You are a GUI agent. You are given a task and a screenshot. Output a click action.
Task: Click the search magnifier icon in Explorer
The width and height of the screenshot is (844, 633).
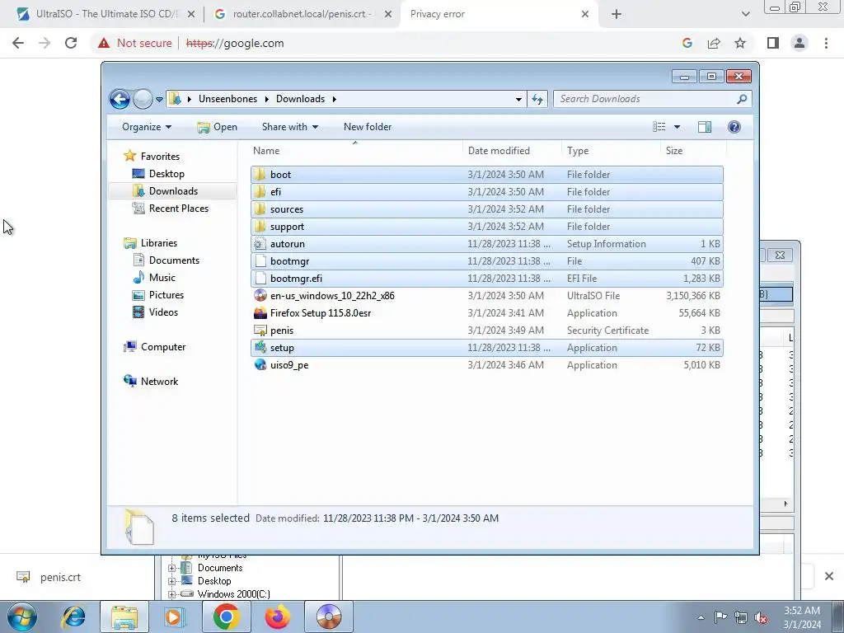pyautogui.click(x=742, y=99)
